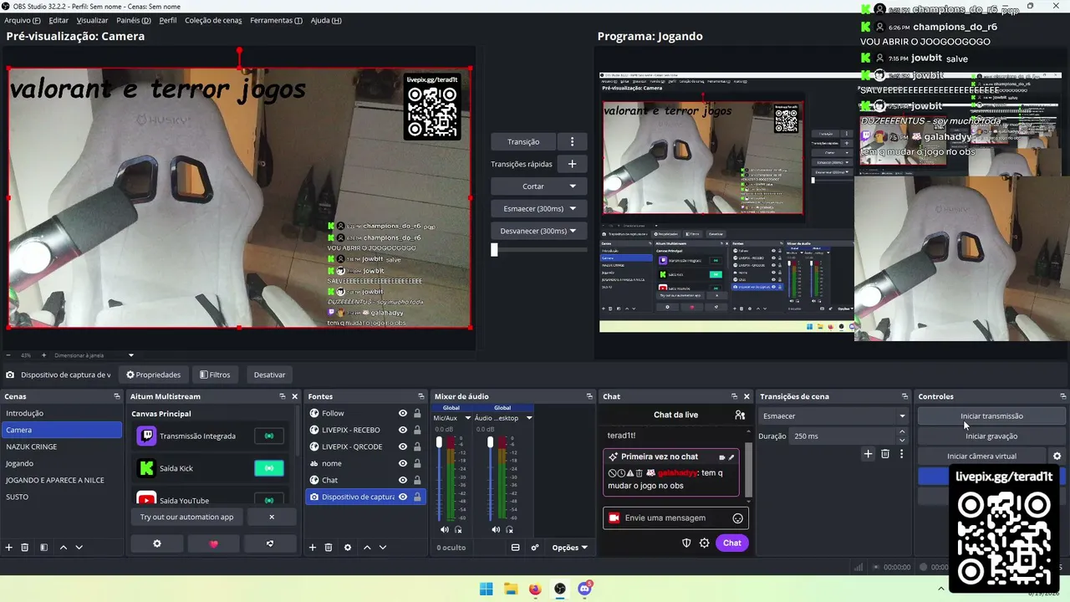Open the Ferramentas menu
The width and height of the screenshot is (1070, 602).
coord(276,20)
